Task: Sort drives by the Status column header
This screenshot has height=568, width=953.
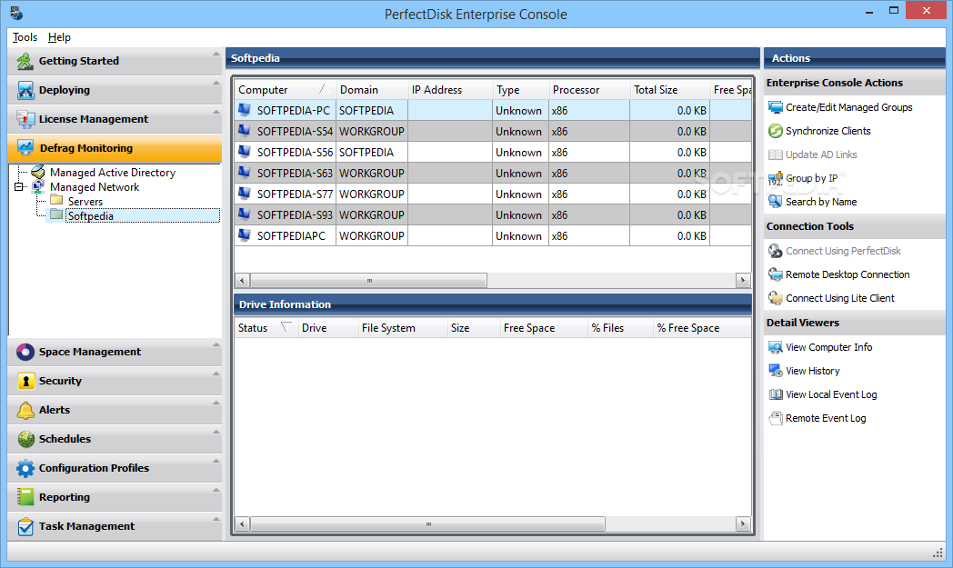Action: click(x=266, y=328)
